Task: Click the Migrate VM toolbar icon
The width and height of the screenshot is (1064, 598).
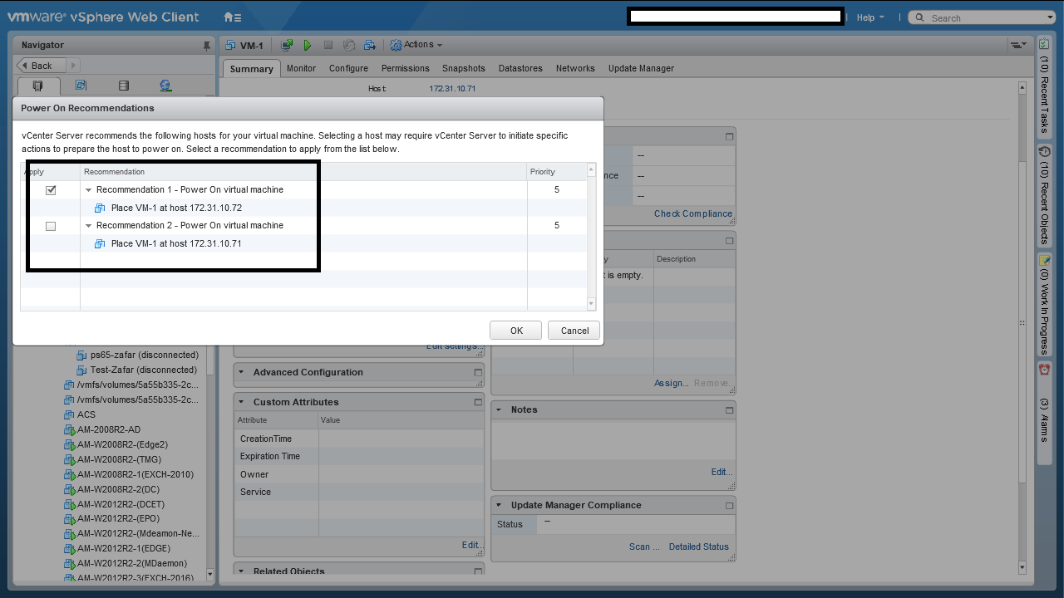Action: point(370,45)
